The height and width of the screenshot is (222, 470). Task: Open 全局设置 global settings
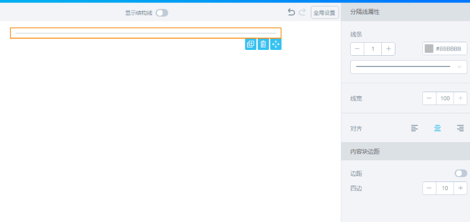(x=325, y=12)
